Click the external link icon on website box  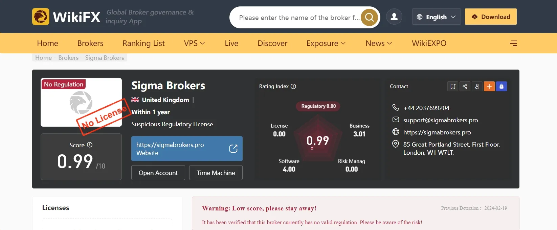point(233,149)
